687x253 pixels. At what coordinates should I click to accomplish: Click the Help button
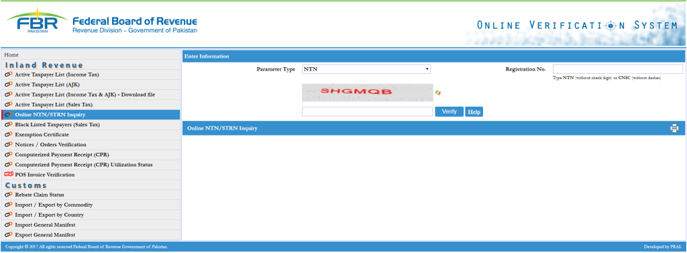(474, 112)
